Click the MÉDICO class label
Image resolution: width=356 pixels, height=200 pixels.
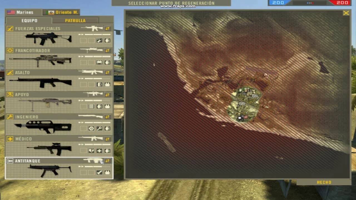[23, 139]
